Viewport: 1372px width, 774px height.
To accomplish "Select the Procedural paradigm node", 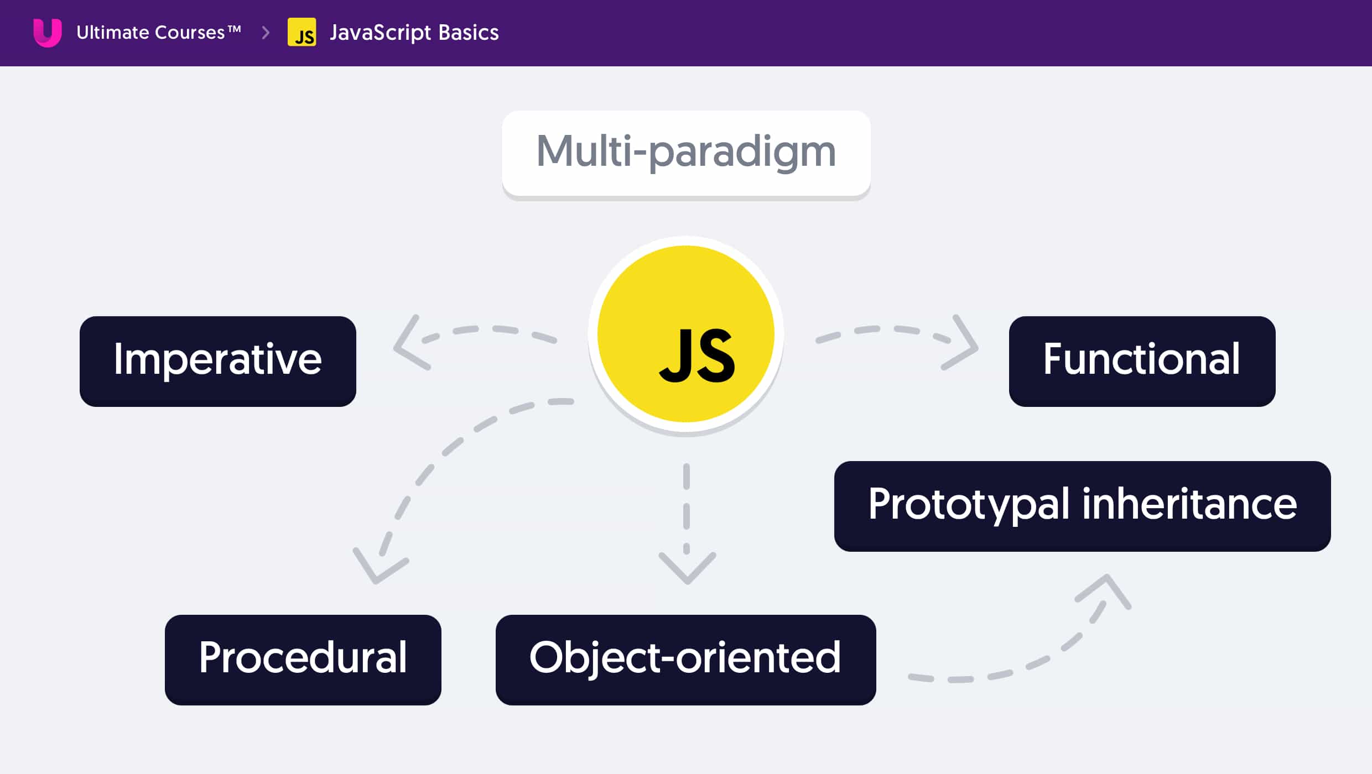I will pyautogui.click(x=303, y=656).
